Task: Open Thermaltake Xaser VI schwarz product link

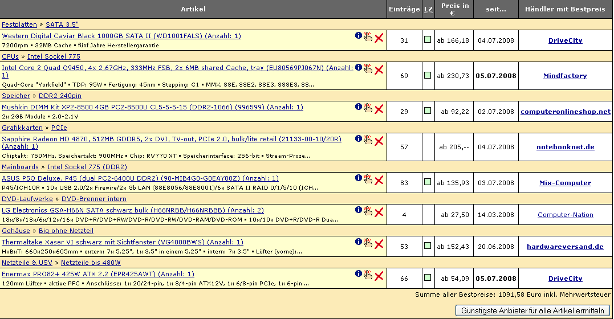Action: (x=123, y=242)
